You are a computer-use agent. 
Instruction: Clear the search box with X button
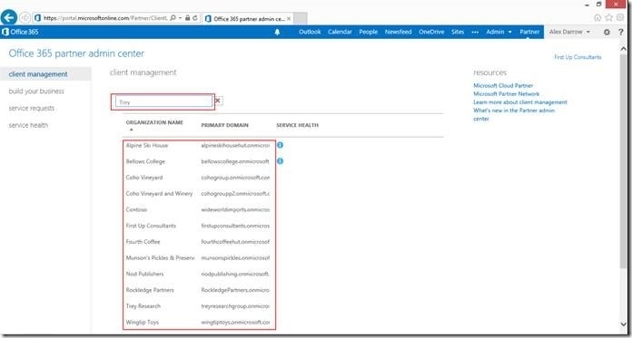pyautogui.click(x=218, y=101)
